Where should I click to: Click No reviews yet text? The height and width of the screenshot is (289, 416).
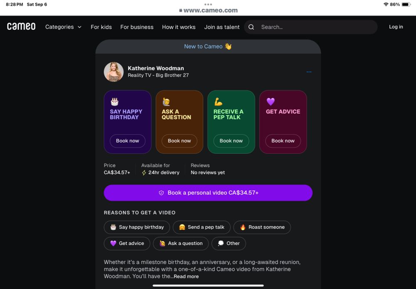pos(208,172)
